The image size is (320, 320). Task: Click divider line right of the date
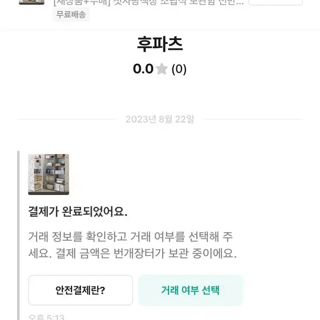click(x=253, y=119)
